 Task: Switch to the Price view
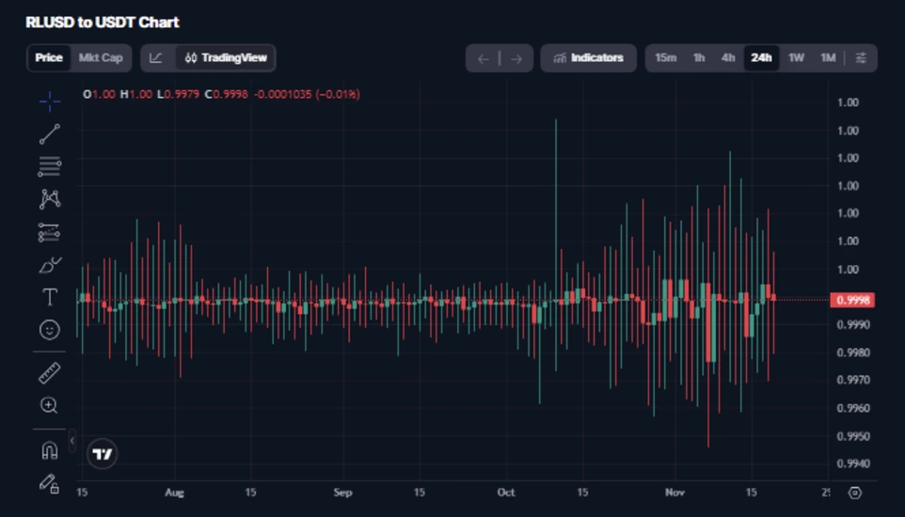click(49, 57)
